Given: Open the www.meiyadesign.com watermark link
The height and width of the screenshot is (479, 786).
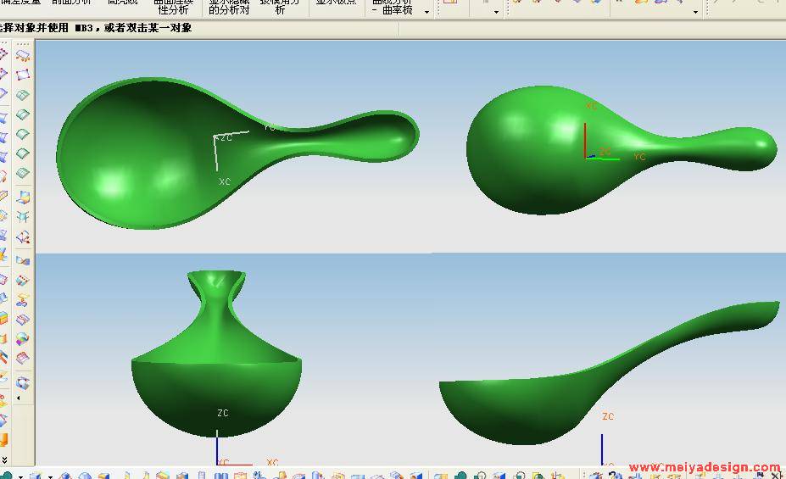Looking at the screenshot, I should pos(704,467).
